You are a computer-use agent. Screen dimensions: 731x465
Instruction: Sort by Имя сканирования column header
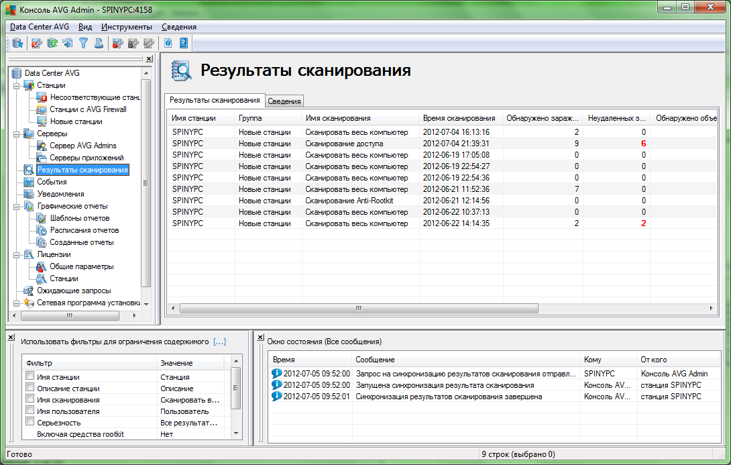point(360,119)
